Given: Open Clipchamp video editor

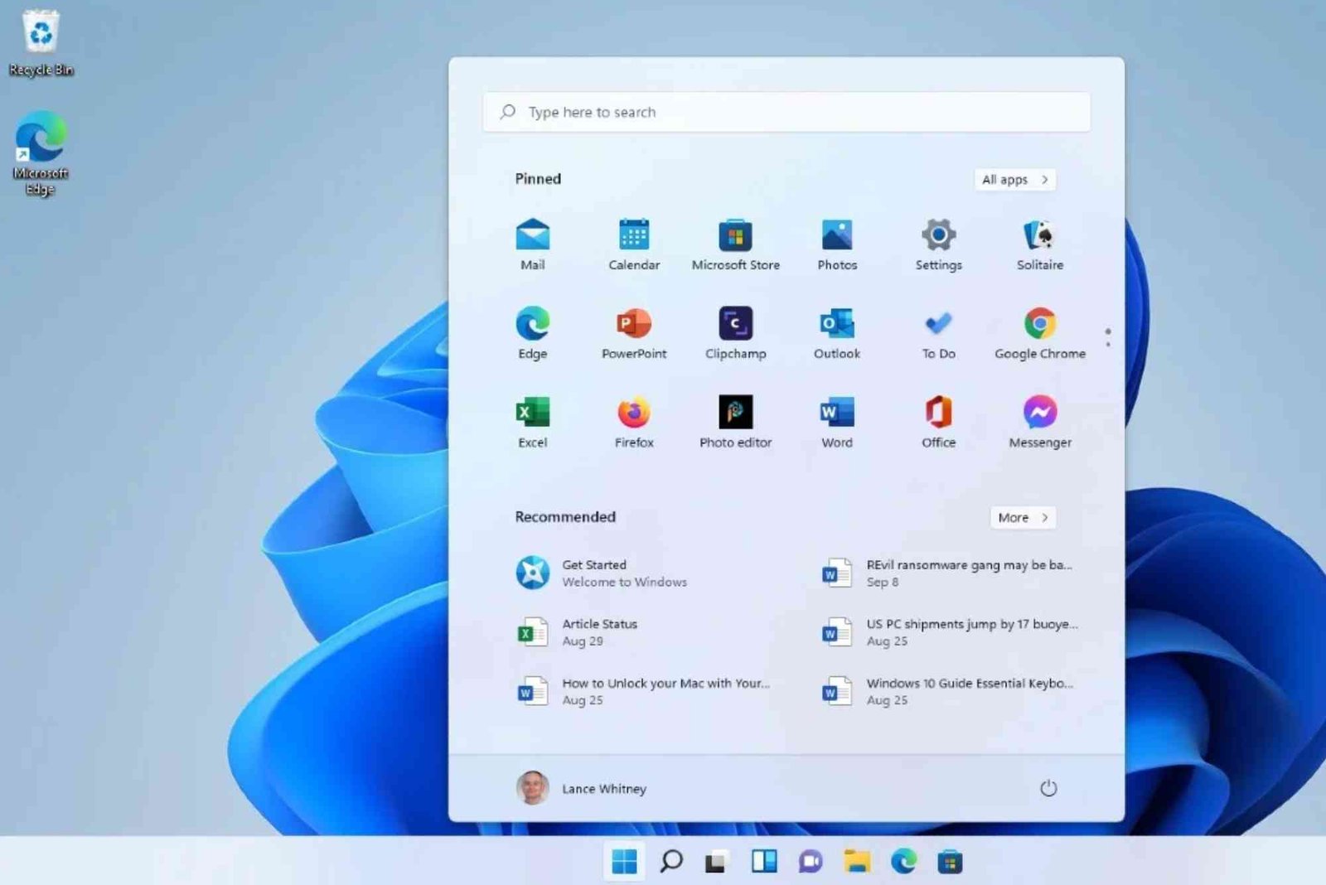Looking at the screenshot, I should point(735,331).
